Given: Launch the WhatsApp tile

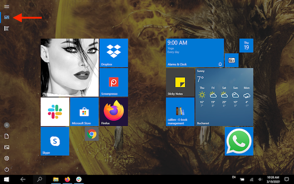Looking at the screenshot, I should 239,141.
